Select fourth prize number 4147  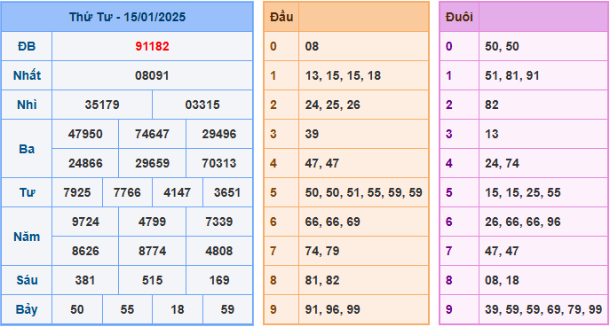click(x=177, y=192)
